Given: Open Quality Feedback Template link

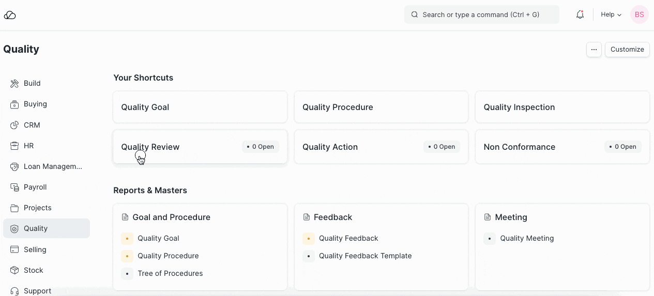Looking at the screenshot, I should (x=365, y=256).
